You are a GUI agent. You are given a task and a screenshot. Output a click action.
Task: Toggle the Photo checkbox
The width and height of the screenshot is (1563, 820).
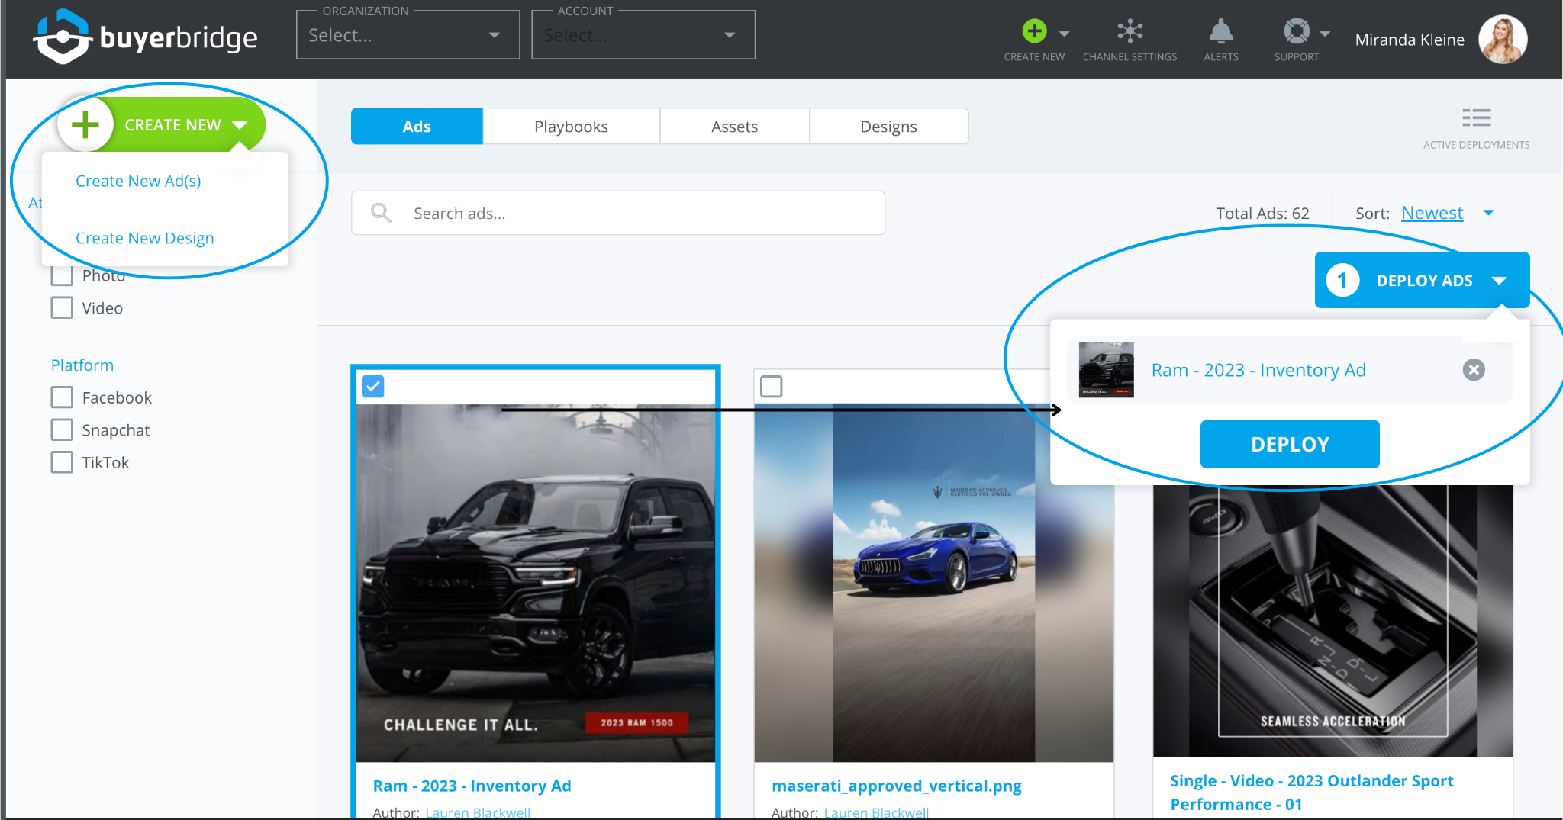coord(62,275)
